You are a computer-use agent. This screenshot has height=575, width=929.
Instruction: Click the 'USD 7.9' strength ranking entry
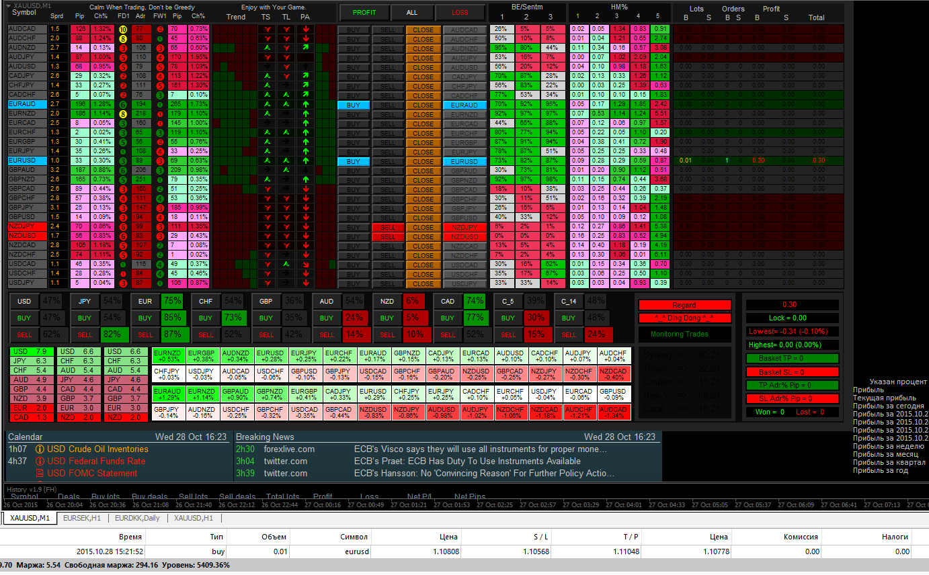31,351
